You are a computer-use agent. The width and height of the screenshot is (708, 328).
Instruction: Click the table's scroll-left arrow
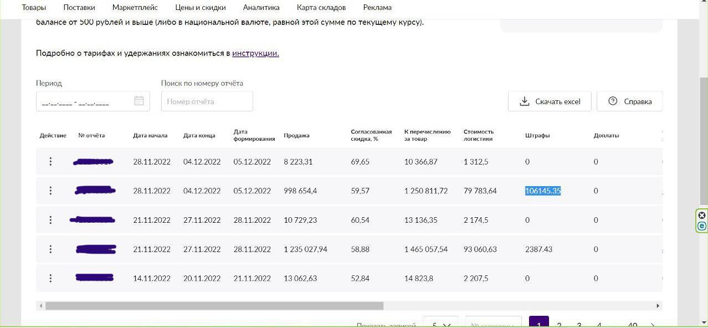point(40,306)
